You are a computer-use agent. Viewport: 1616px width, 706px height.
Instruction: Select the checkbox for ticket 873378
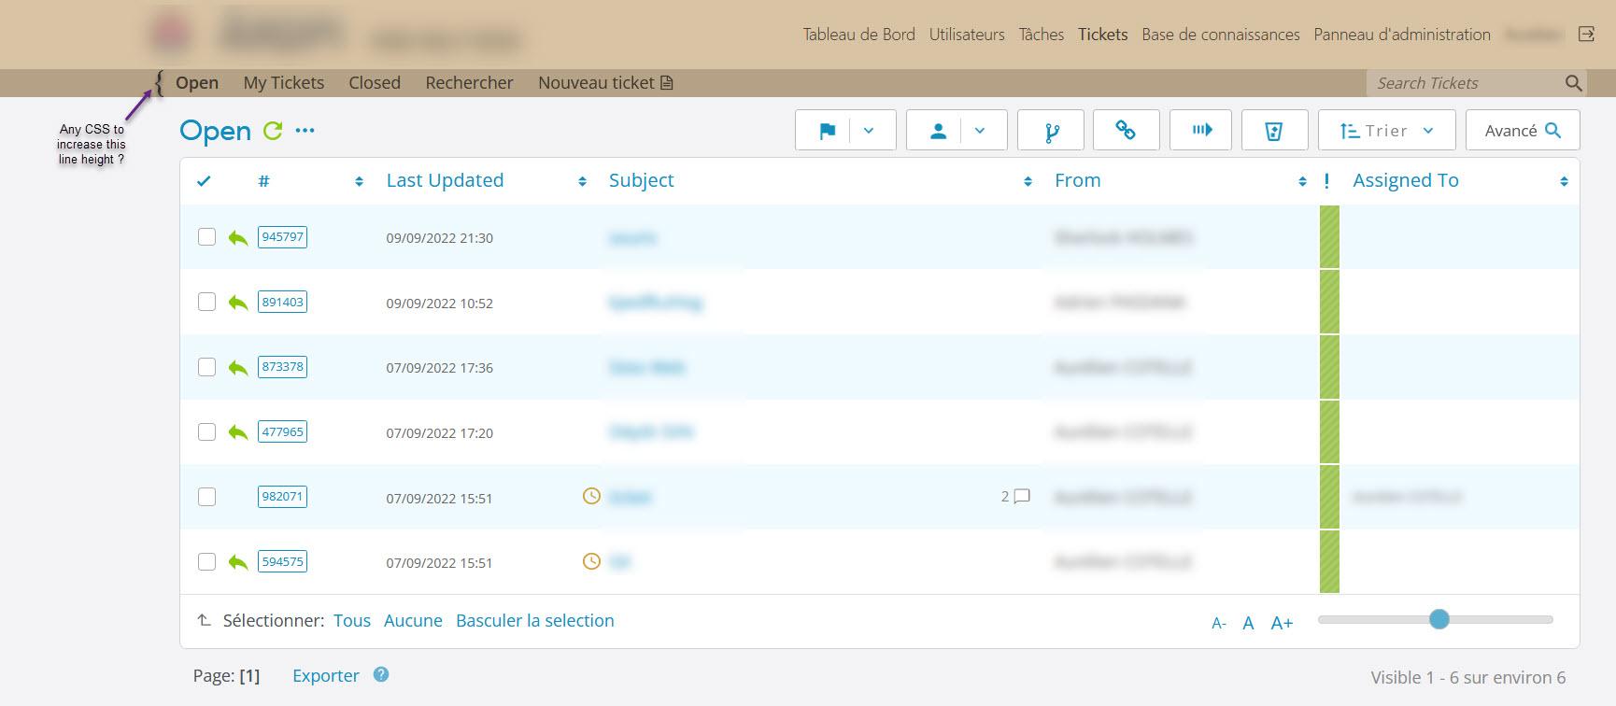(x=206, y=367)
